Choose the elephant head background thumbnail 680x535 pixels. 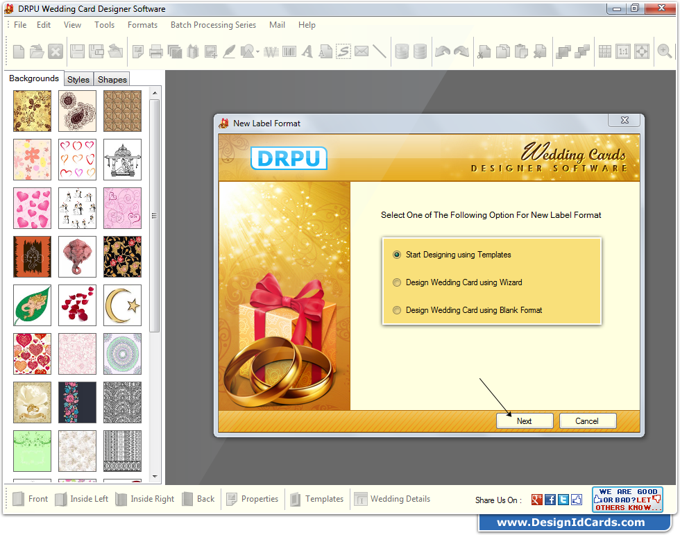coord(77,257)
